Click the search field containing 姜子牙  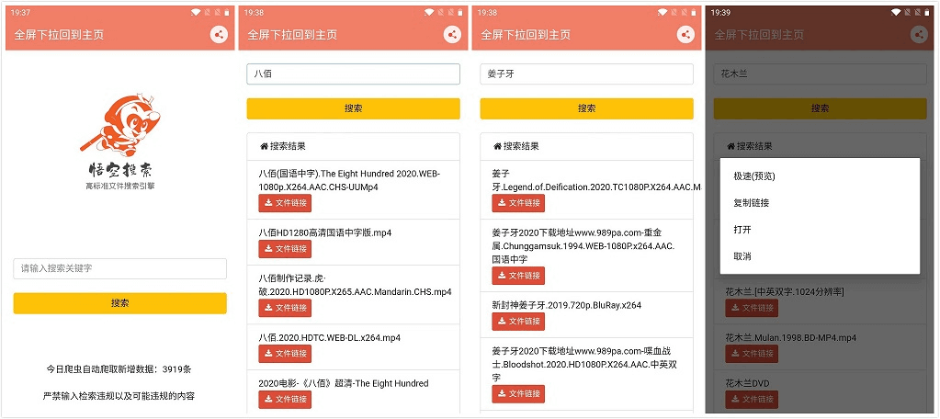click(x=586, y=74)
